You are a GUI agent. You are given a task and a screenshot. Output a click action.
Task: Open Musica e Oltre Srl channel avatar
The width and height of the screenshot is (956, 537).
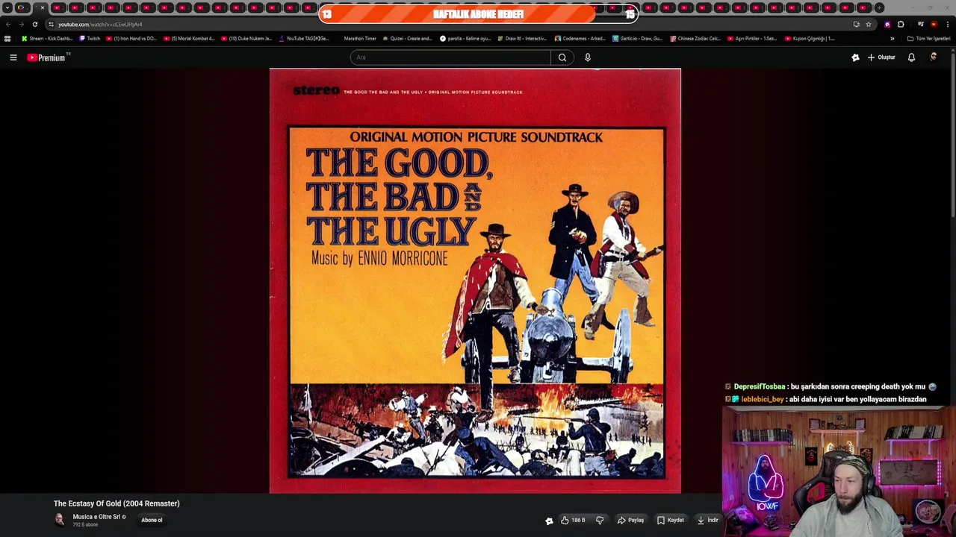(60, 520)
